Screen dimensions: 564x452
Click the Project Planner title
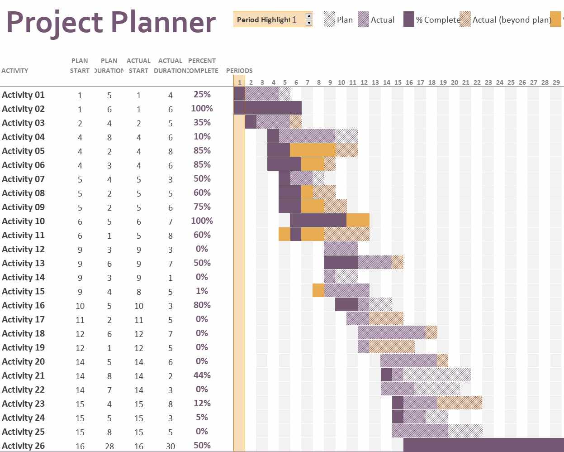(111, 22)
